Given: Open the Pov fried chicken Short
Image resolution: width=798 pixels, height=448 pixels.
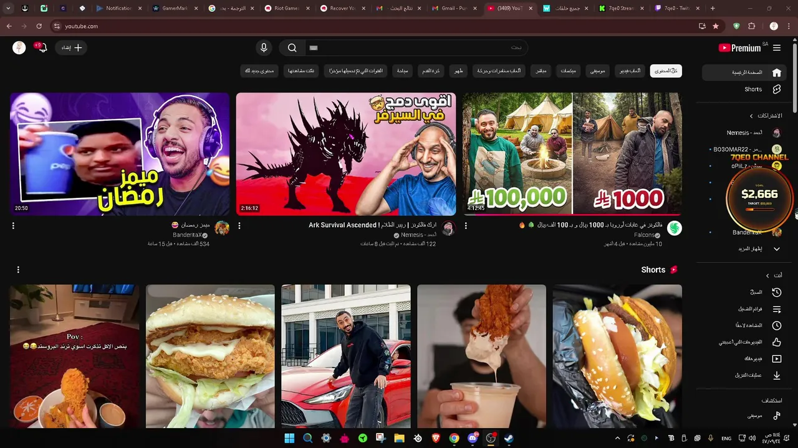Looking at the screenshot, I should [74, 357].
